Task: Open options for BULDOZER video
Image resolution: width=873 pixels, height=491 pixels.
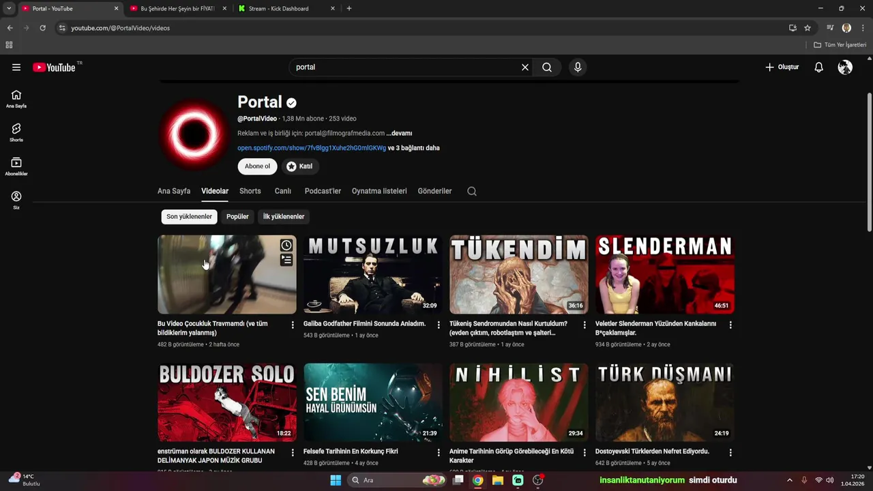Action: point(293,452)
